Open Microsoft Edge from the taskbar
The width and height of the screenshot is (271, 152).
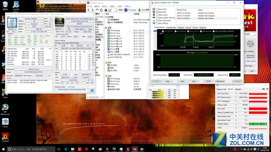click(66, 149)
